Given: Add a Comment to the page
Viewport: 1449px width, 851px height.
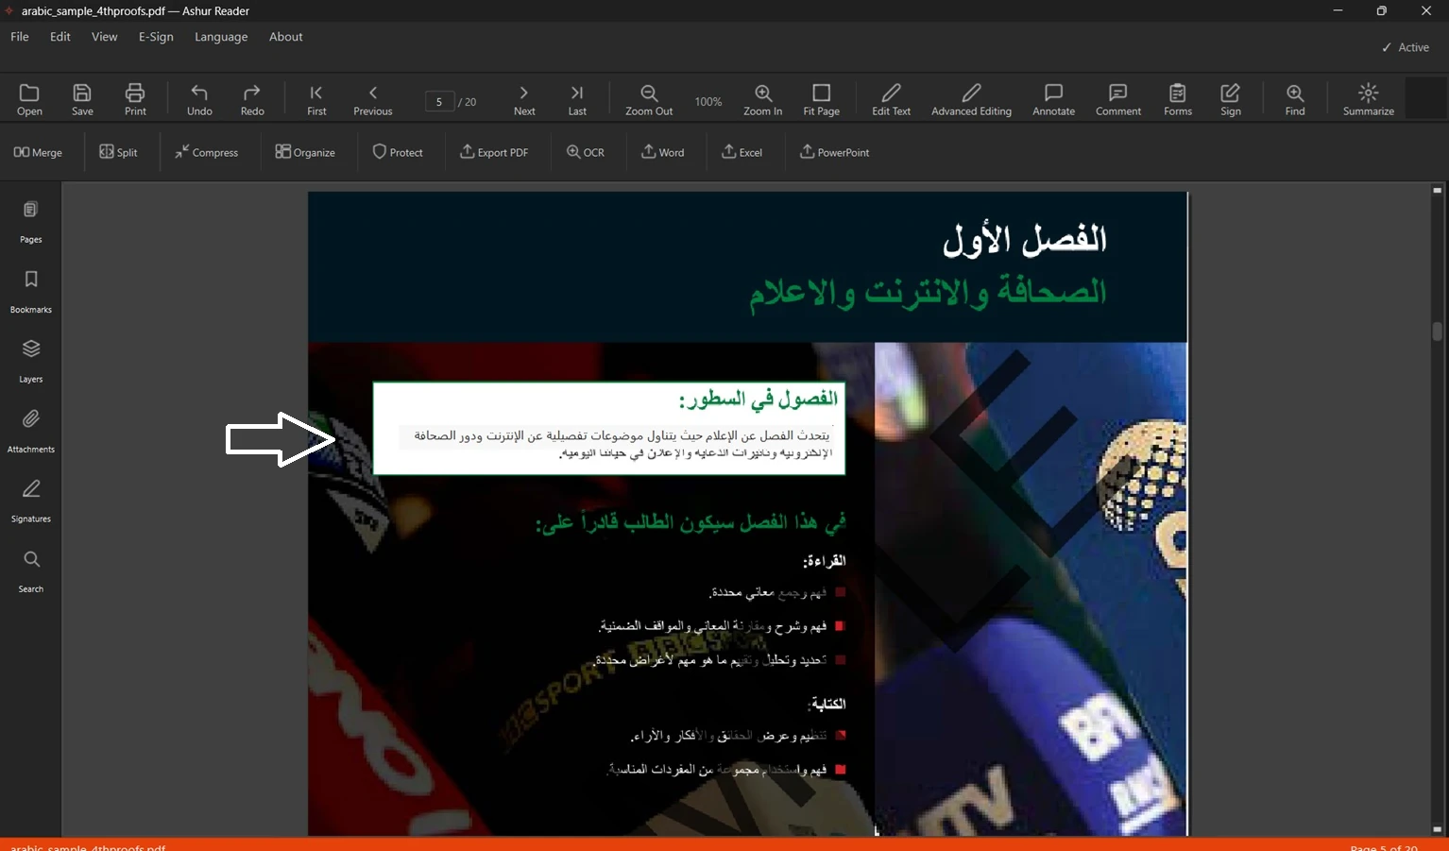Looking at the screenshot, I should pyautogui.click(x=1118, y=99).
